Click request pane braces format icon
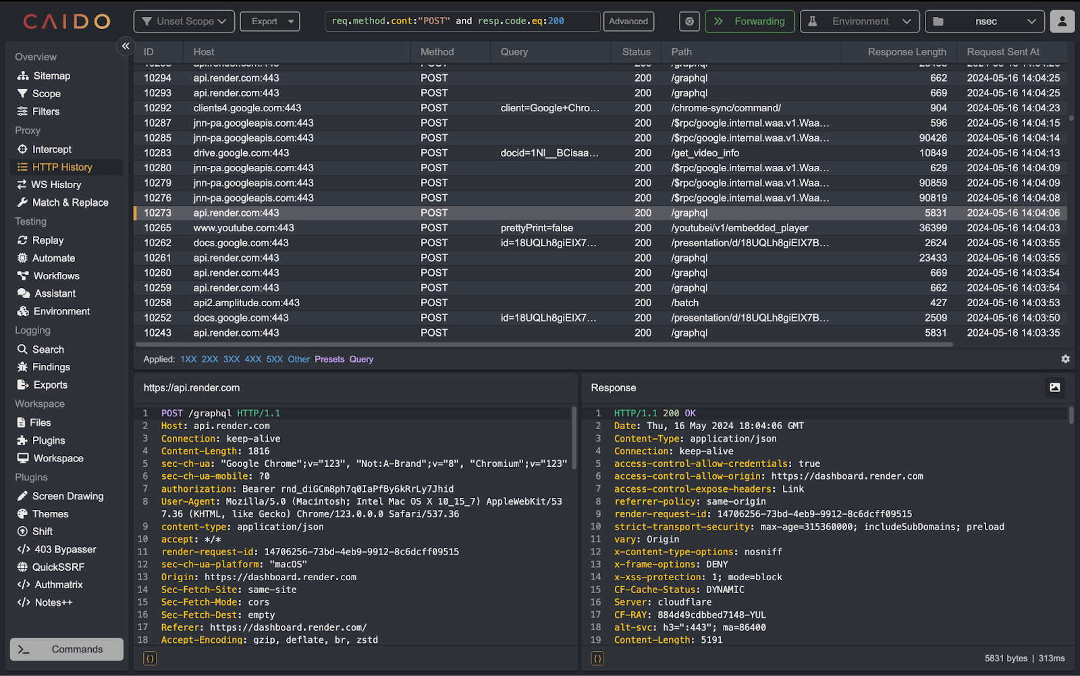The height and width of the screenshot is (676, 1080). (150, 658)
